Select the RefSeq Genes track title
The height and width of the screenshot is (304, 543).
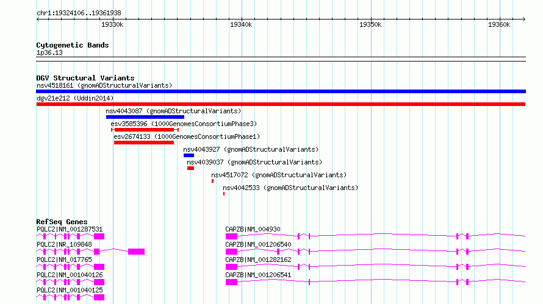tap(62, 222)
